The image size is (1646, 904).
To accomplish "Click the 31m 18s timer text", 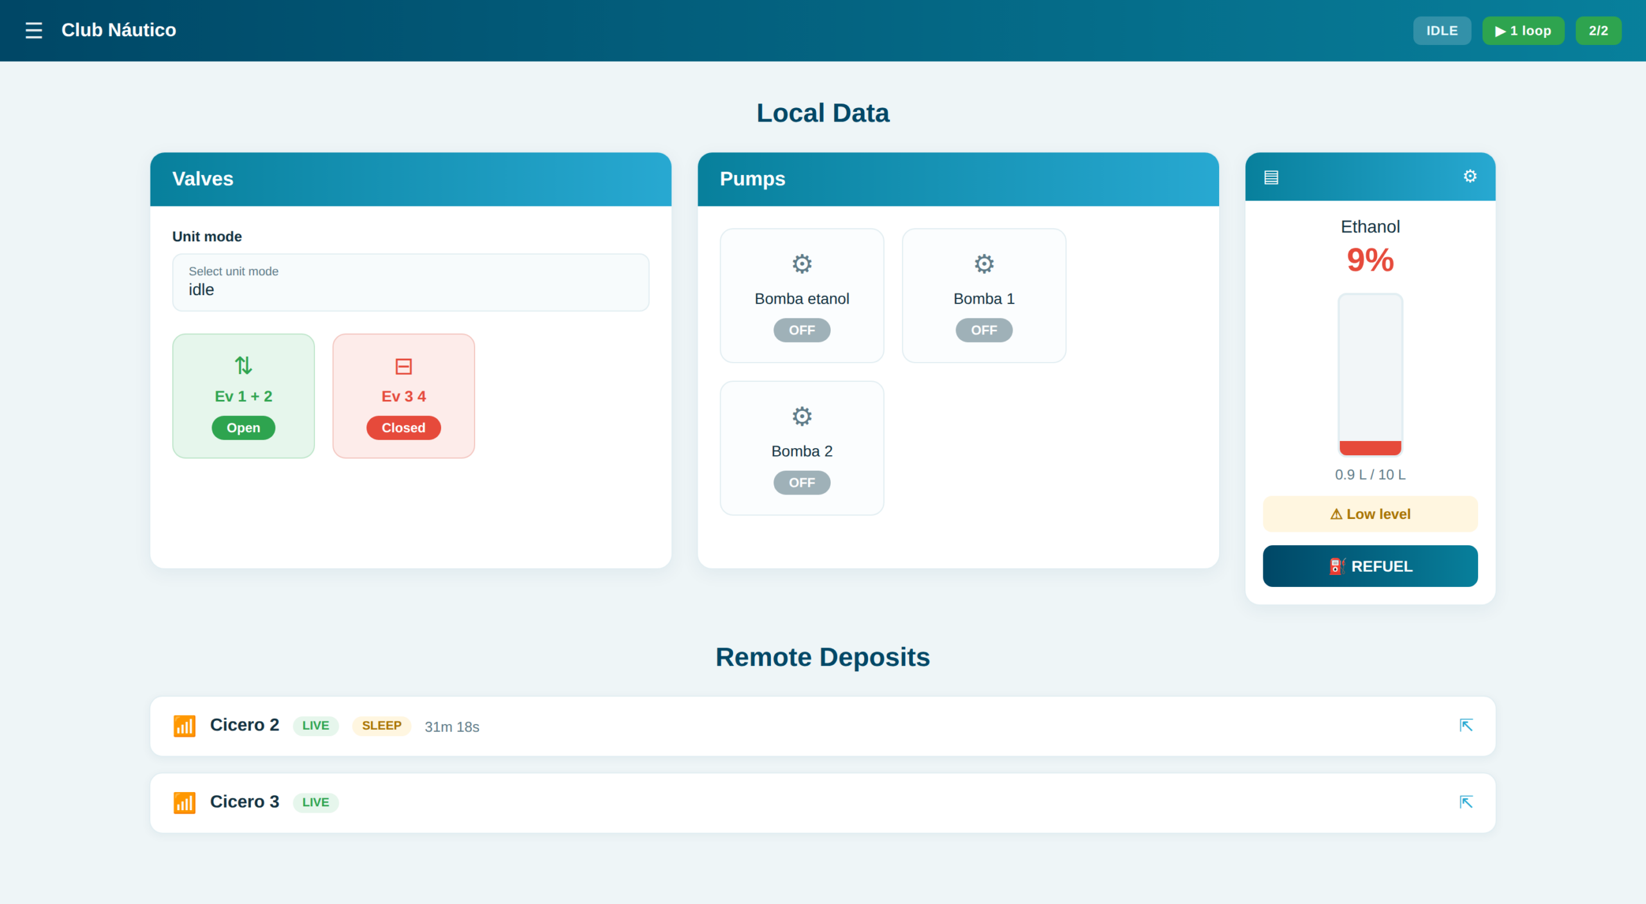I will [452, 727].
